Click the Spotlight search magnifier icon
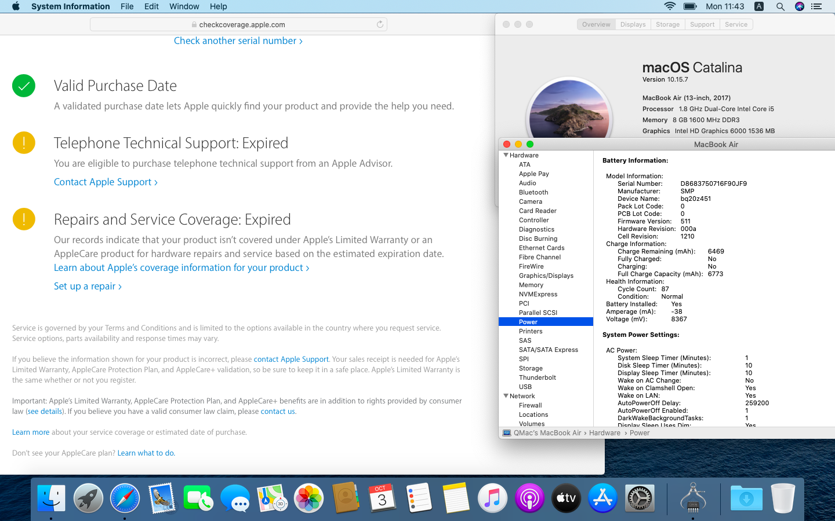This screenshot has height=521, width=835. click(780, 6)
